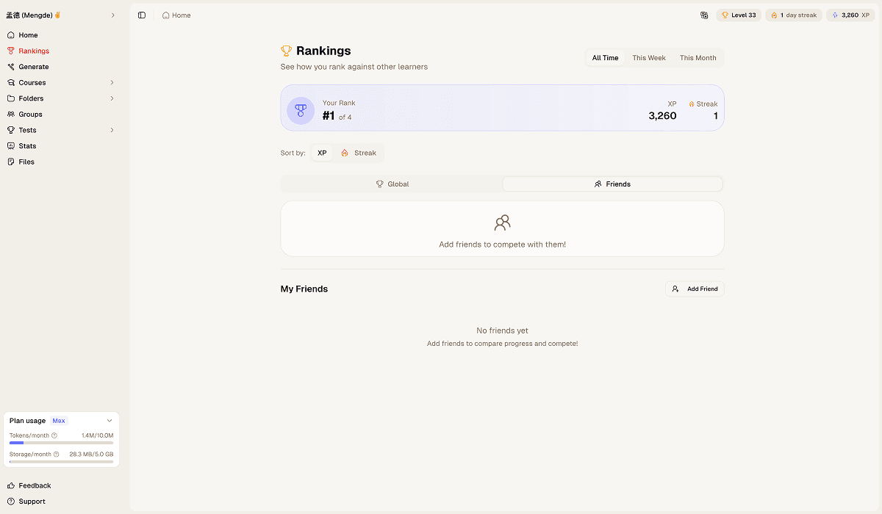Select the Rankings trophy icon in sidebar
This screenshot has height=514, width=882.
(10, 51)
